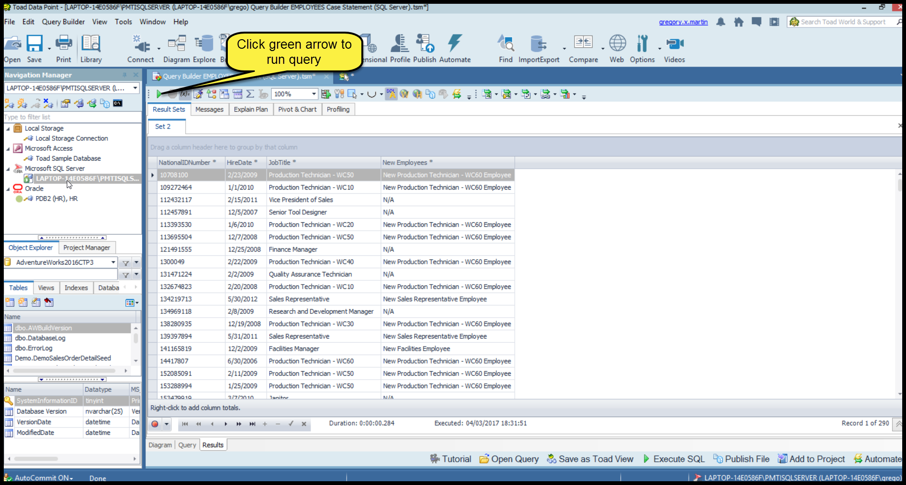Click the variables (x)= toolbar icon

tap(185, 94)
